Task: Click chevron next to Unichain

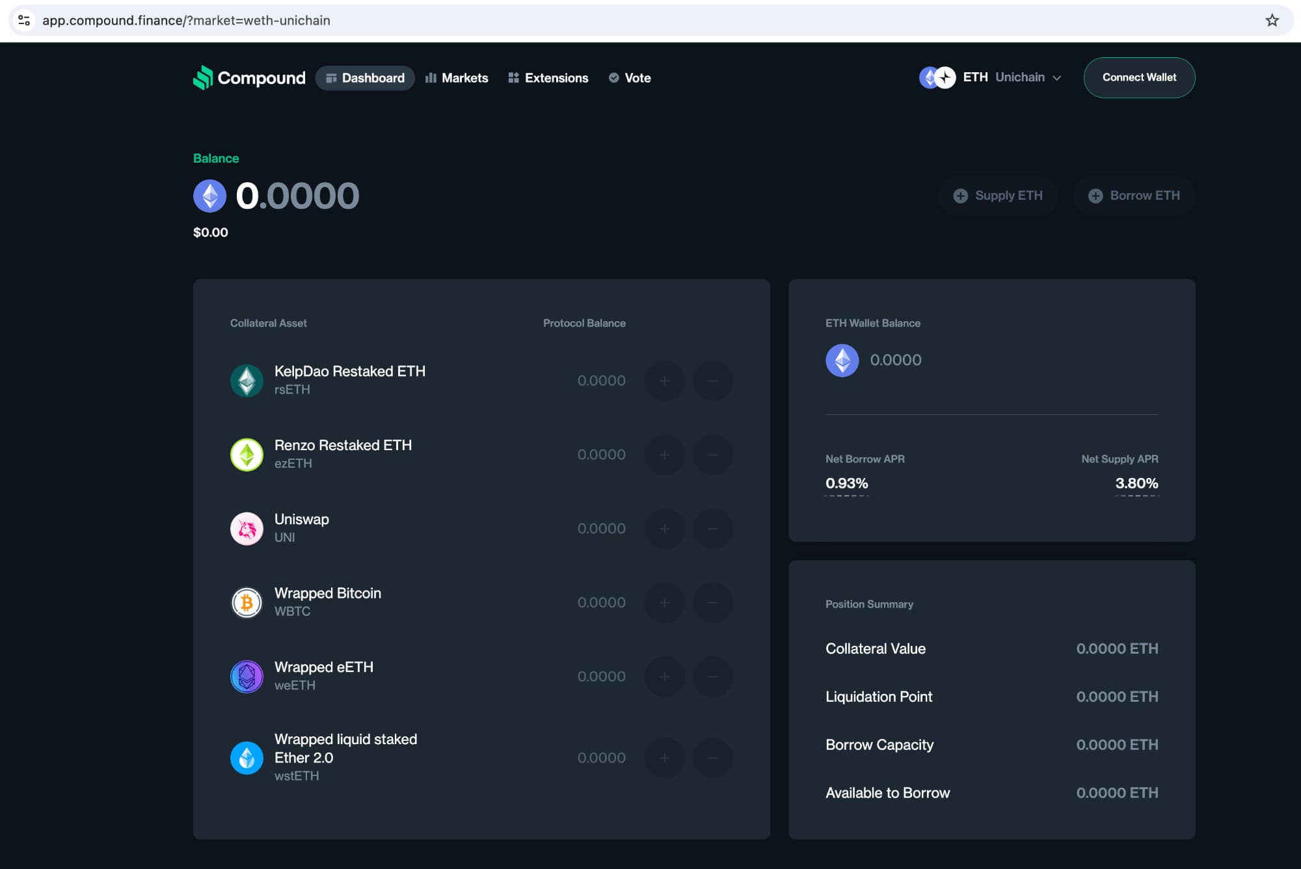Action: tap(1057, 78)
